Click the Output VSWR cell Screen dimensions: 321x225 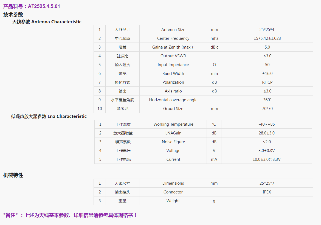173,56
